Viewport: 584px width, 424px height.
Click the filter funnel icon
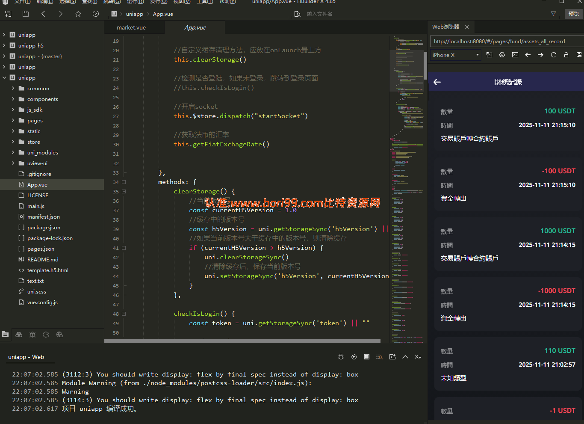coord(554,14)
